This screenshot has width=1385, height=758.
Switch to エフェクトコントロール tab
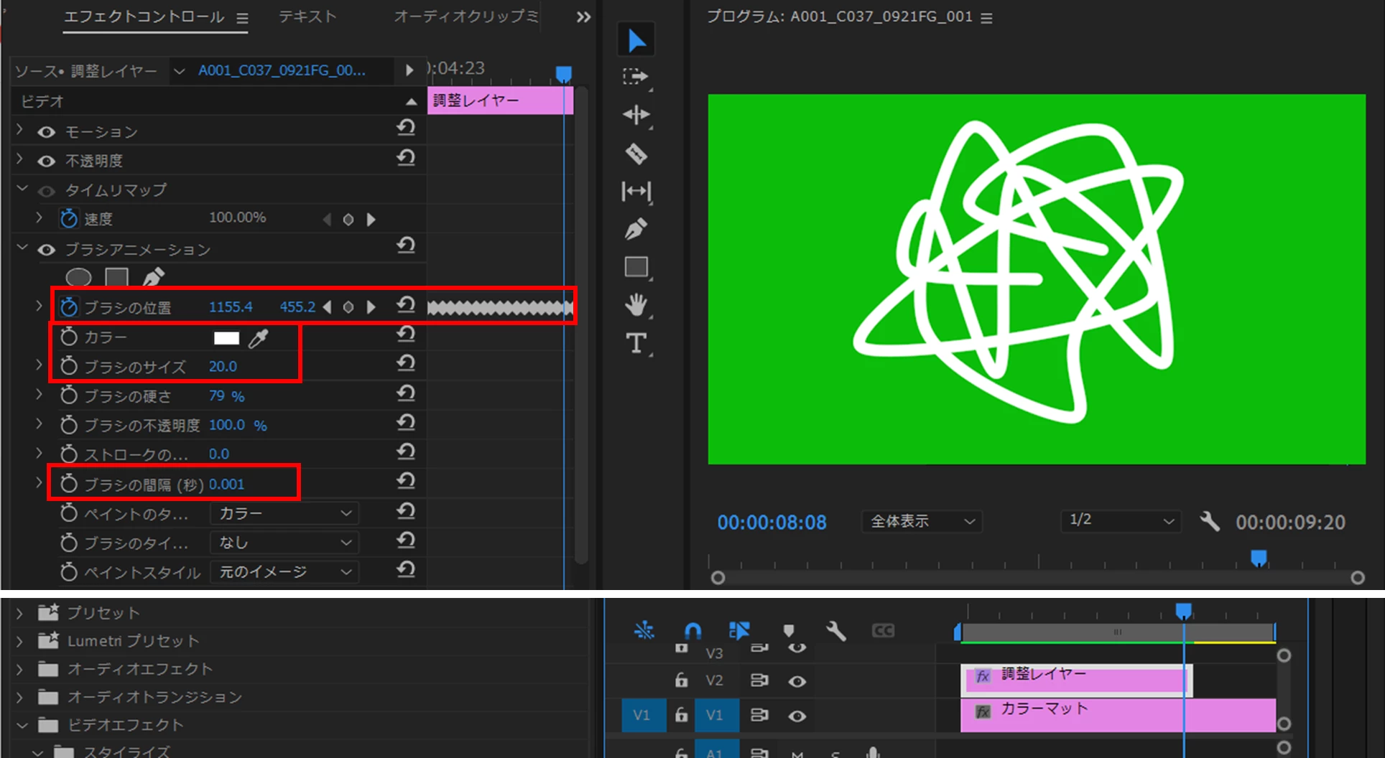(x=144, y=17)
